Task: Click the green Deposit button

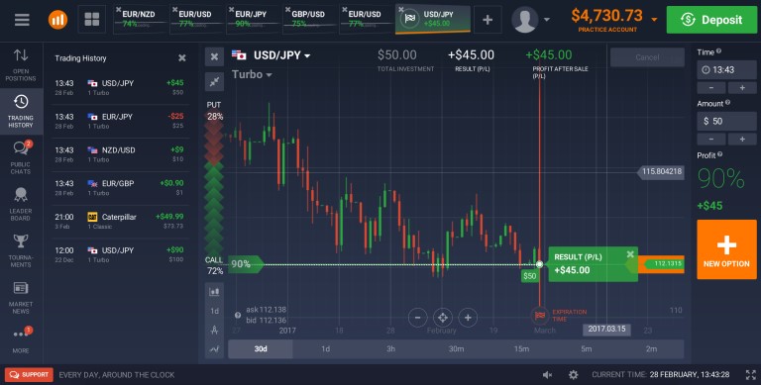Action: pos(711,20)
